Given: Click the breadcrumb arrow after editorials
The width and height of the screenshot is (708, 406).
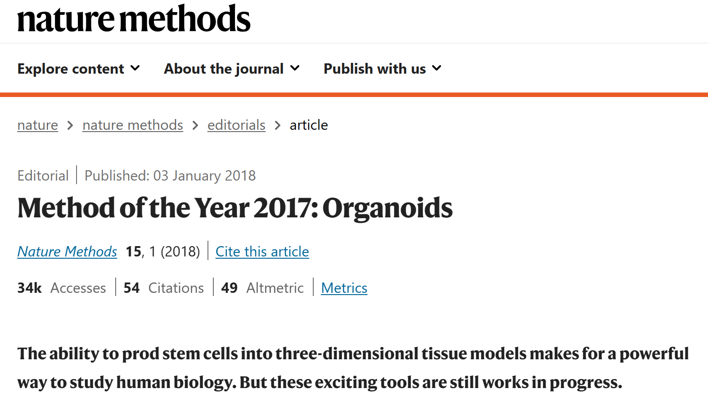Looking at the screenshot, I should tap(278, 125).
